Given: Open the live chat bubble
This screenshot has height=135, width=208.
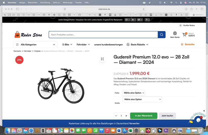Looking at the screenshot, I should click(198, 119).
